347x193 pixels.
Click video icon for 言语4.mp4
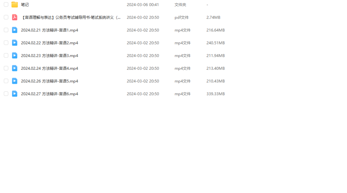click(15, 68)
